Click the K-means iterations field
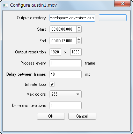Image resolution: width=133 pixels, height=134 pixels. (66, 105)
